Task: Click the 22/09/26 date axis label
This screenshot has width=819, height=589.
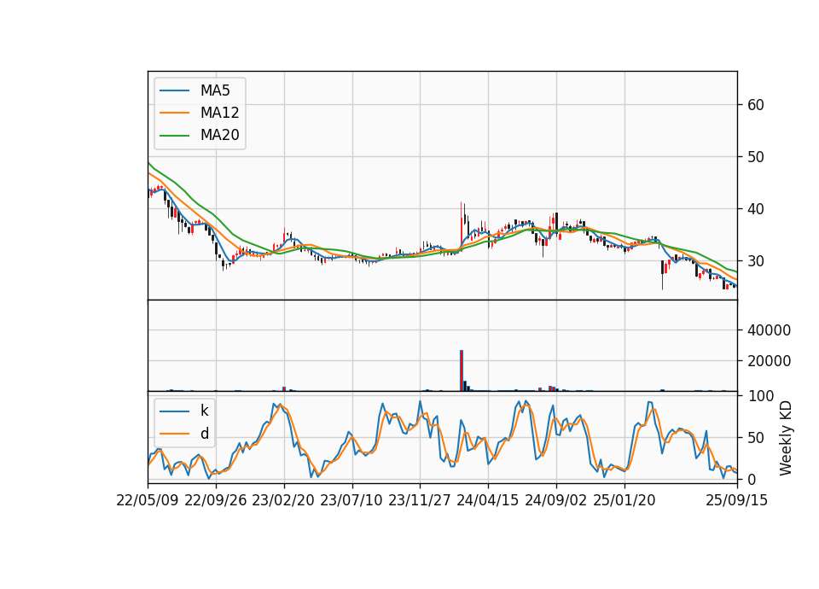Action: [x=216, y=500]
